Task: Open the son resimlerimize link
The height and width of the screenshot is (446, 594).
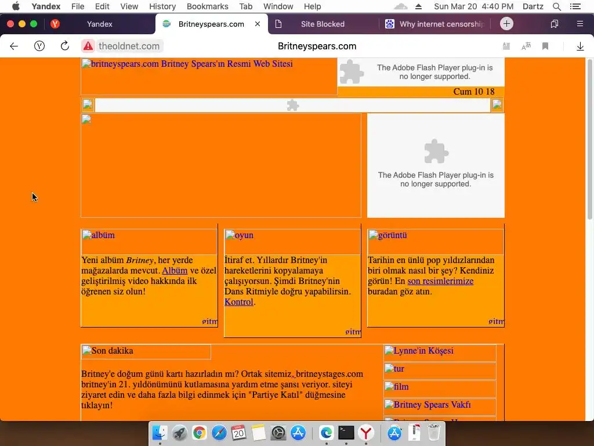Action: (440, 281)
